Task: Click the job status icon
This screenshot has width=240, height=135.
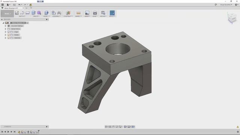Action: tap(216, 5)
